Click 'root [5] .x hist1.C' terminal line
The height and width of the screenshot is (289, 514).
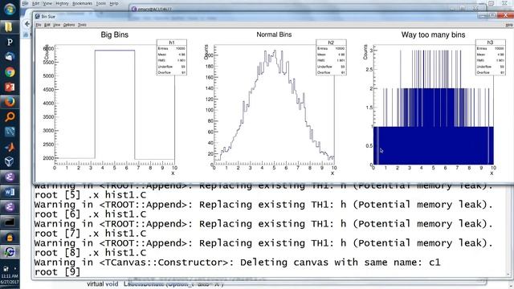pos(90,195)
